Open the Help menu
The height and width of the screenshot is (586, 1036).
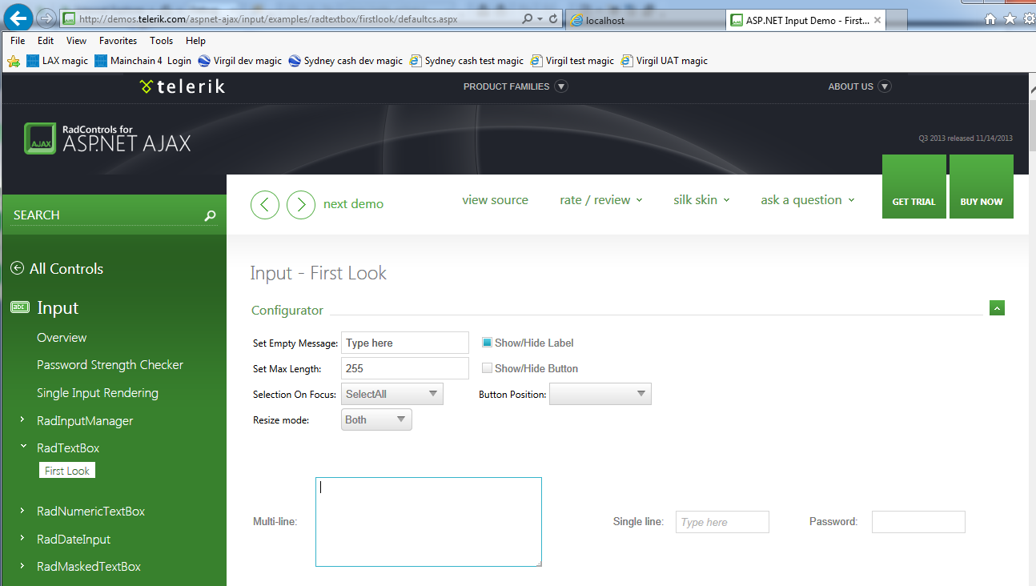195,41
